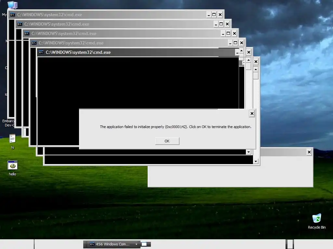Click cmd system icon in second cmd window
This screenshot has height=249, width=333.
(20, 24)
